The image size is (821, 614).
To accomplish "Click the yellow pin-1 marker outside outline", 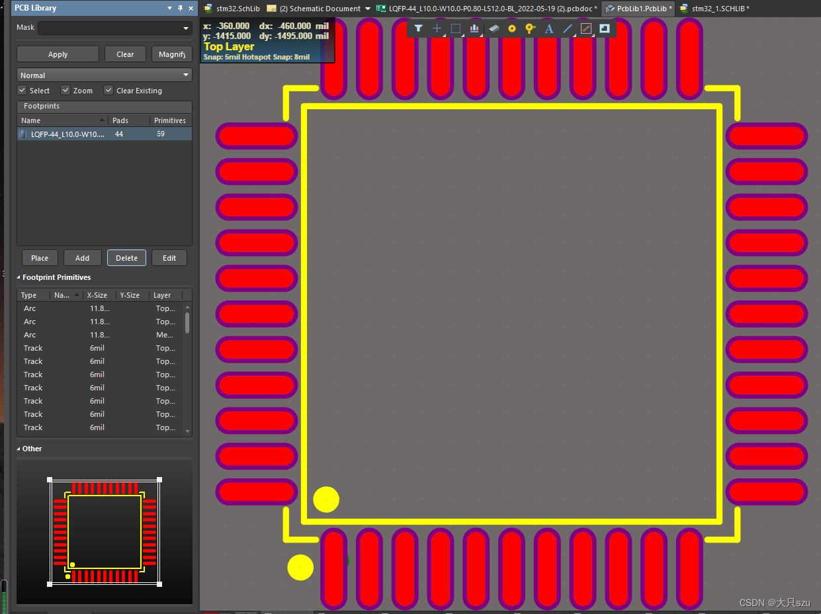I will [x=300, y=568].
